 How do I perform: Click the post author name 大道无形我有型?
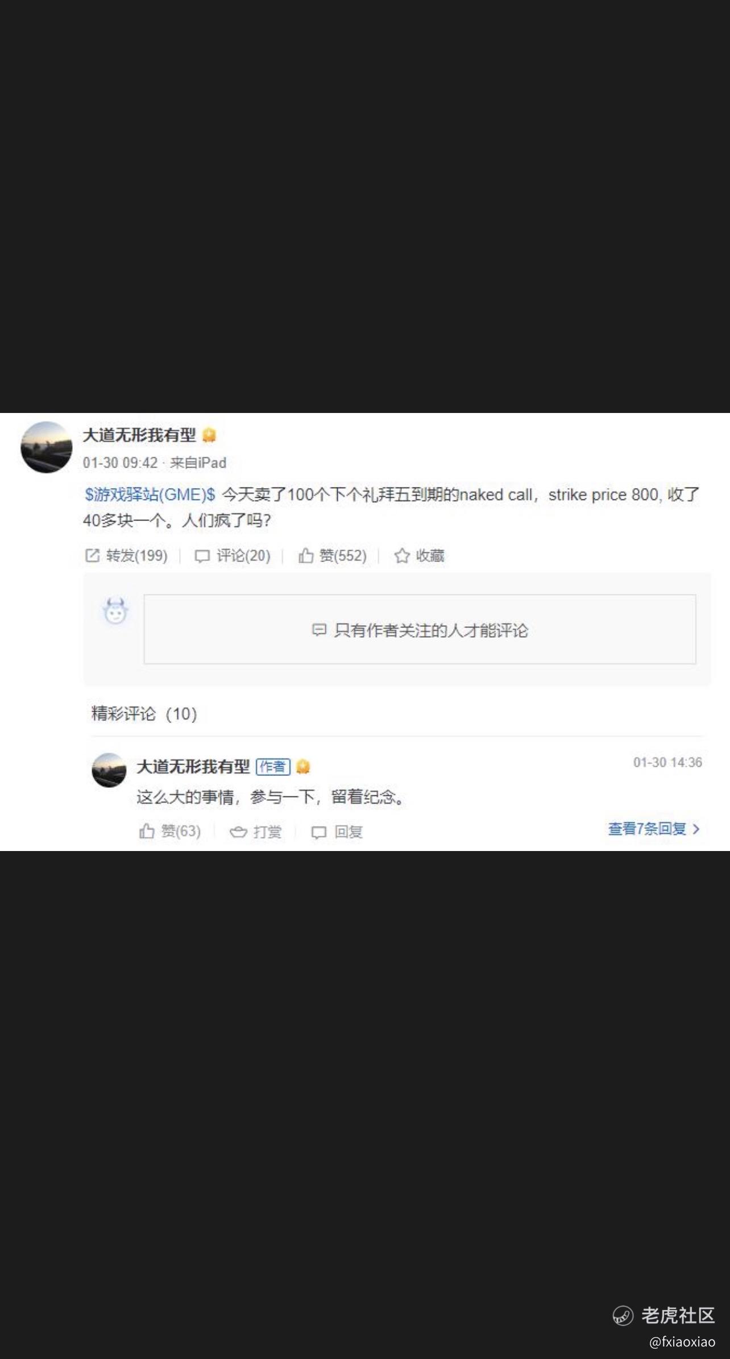point(139,435)
